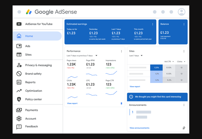Click the Privacy & messaging person icon

19,65
